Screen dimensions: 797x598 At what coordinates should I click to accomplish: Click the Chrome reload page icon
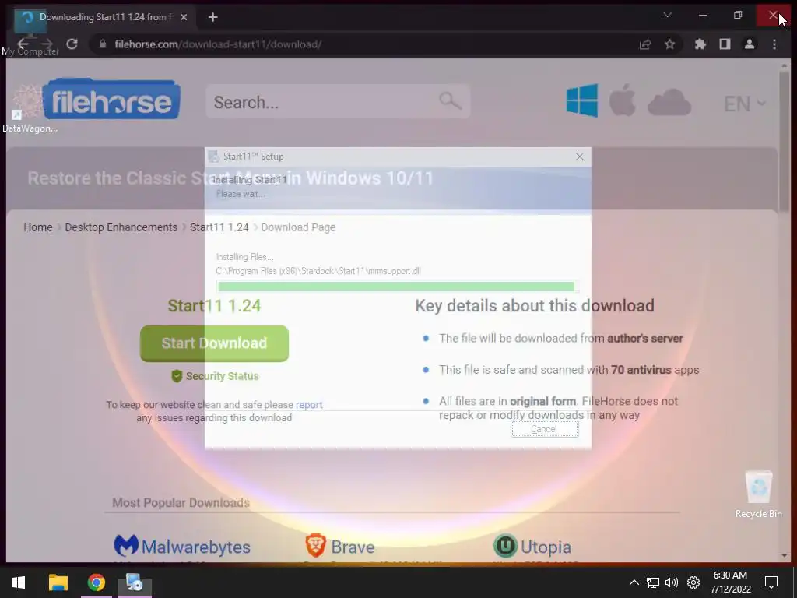pyautogui.click(x=72, y=44)
